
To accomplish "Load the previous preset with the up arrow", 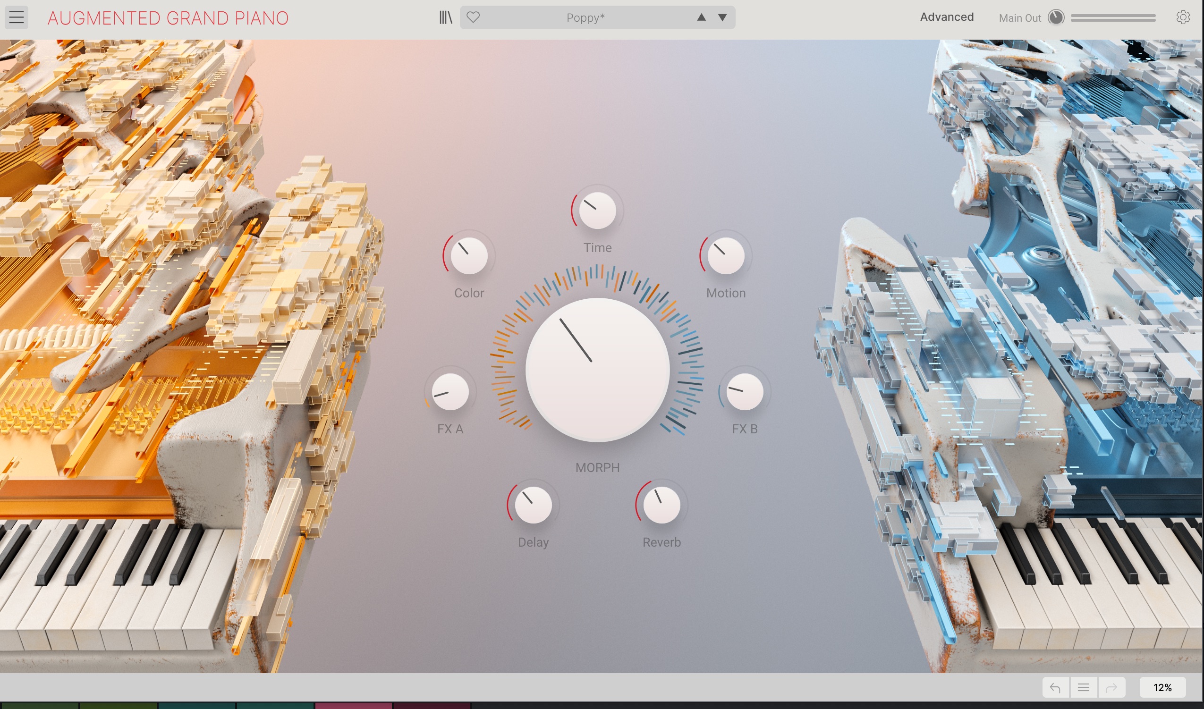I will pos(701,17).
